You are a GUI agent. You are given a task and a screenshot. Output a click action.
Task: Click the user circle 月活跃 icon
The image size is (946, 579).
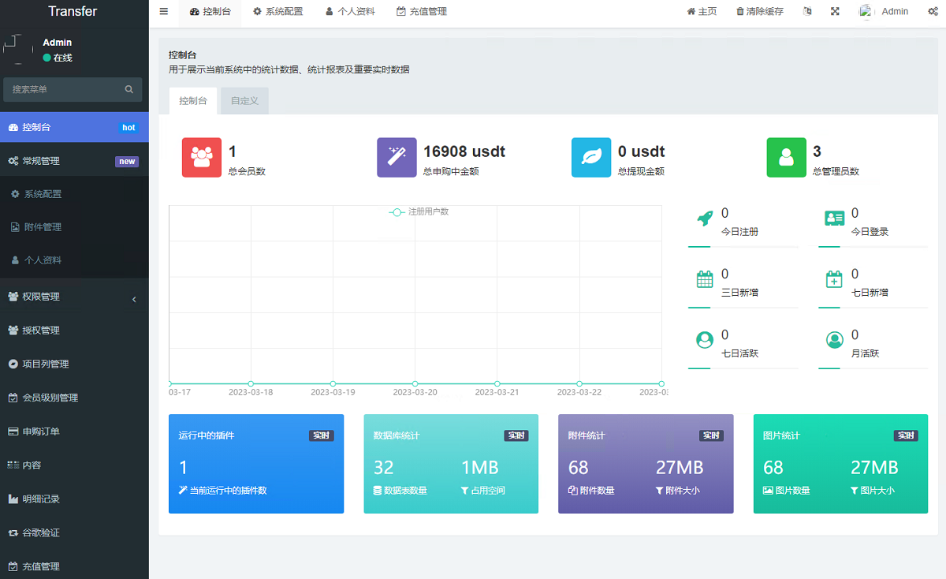835,340
